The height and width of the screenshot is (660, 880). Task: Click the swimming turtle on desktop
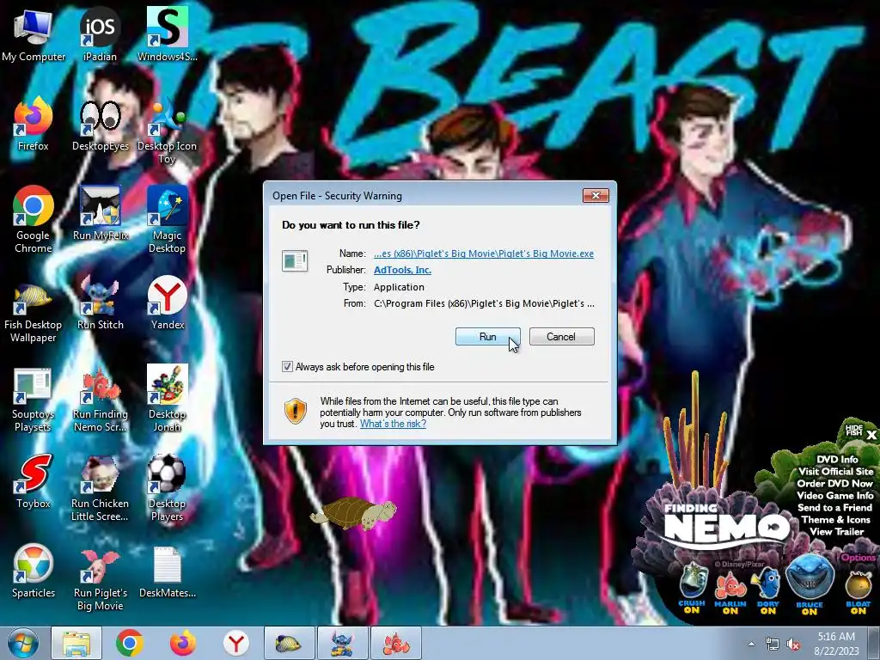coord(353,512)
